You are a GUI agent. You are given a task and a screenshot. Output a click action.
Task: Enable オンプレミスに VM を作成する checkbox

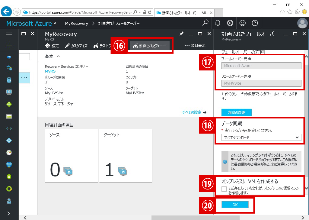224,189
